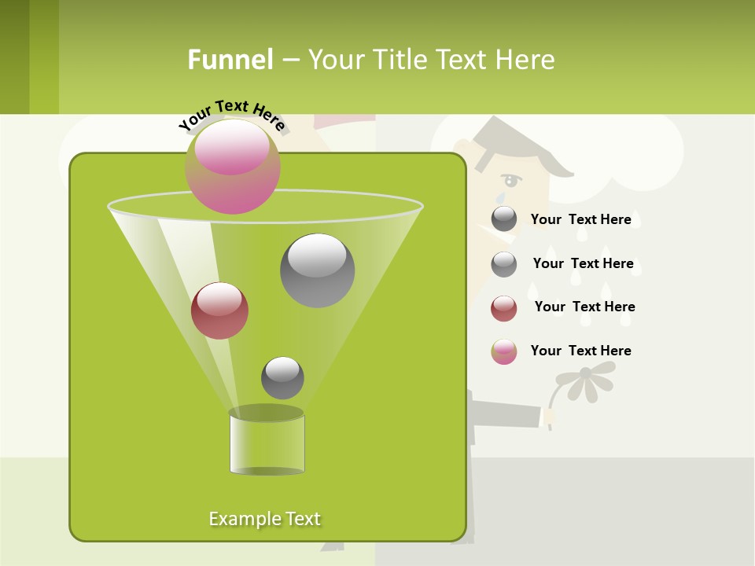Select the text beside the lighter gray legend sphere
Screen dimensions: 755x566
583,264
